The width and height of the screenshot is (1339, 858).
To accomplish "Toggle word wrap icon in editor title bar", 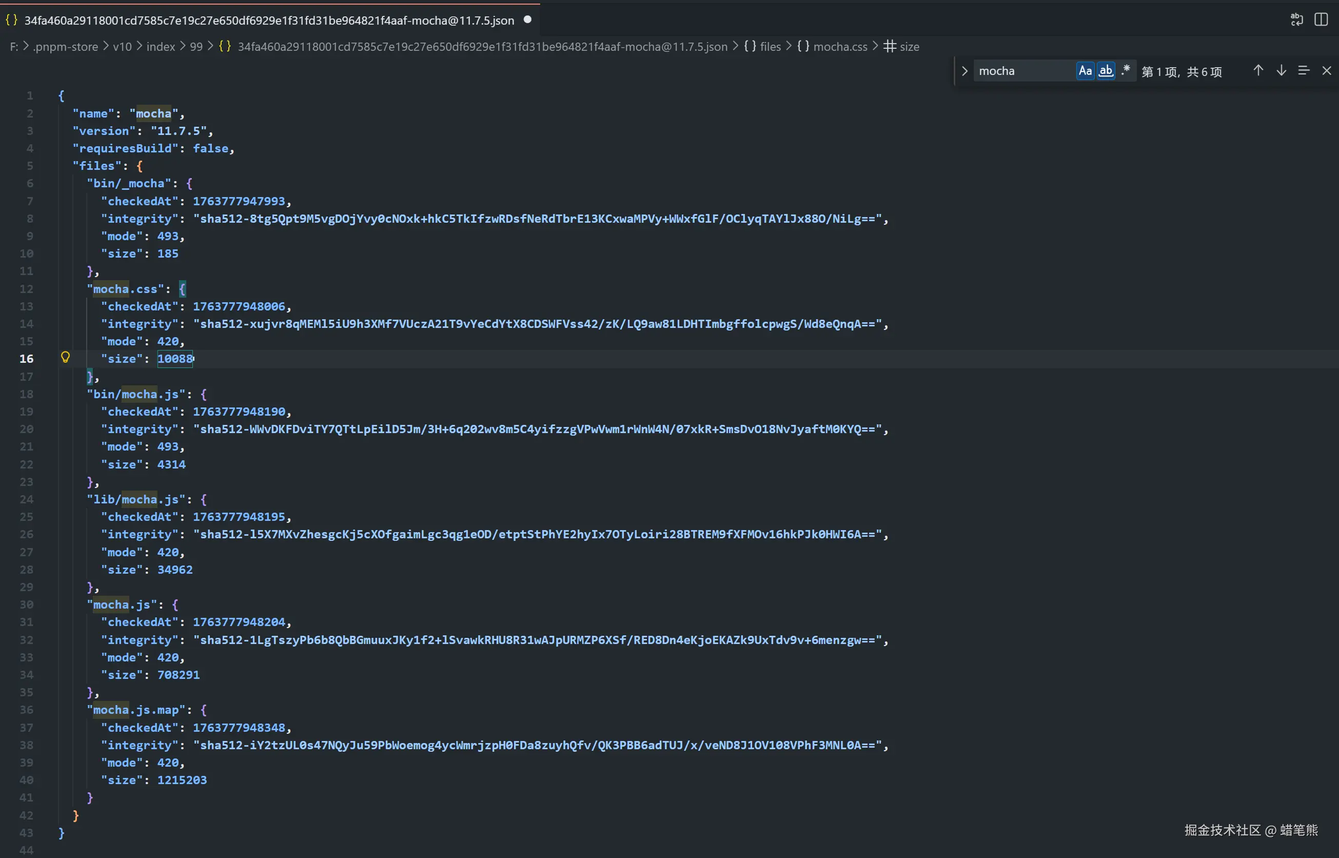I will coord(1296,19).
